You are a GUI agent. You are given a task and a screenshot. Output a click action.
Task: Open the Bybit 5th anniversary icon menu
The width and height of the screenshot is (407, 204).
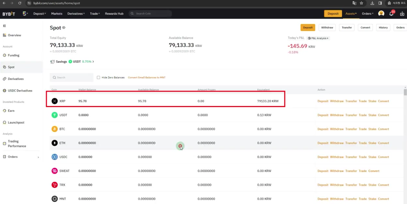[25, 13]
